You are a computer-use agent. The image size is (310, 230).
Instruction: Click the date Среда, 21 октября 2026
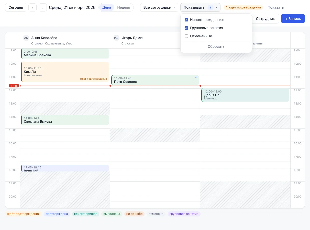[x=72, y=7]
